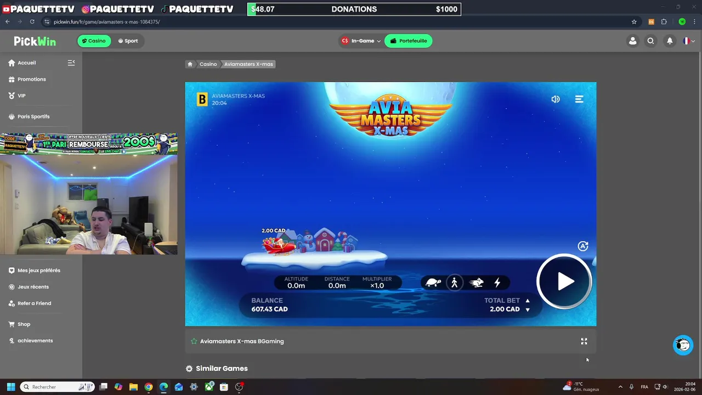
Task: Select the lightning turbo speed
Action: 497,283
